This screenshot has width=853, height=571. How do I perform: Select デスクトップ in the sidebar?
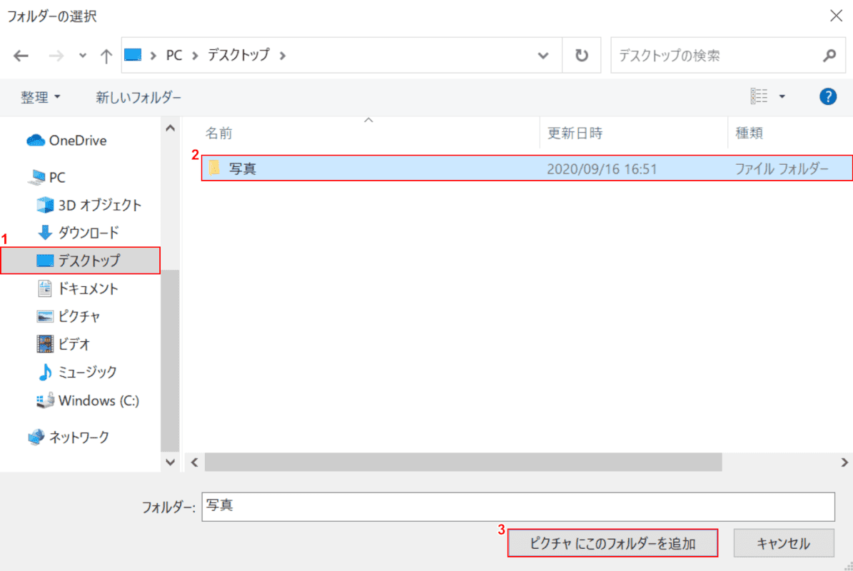coord(81,261)
